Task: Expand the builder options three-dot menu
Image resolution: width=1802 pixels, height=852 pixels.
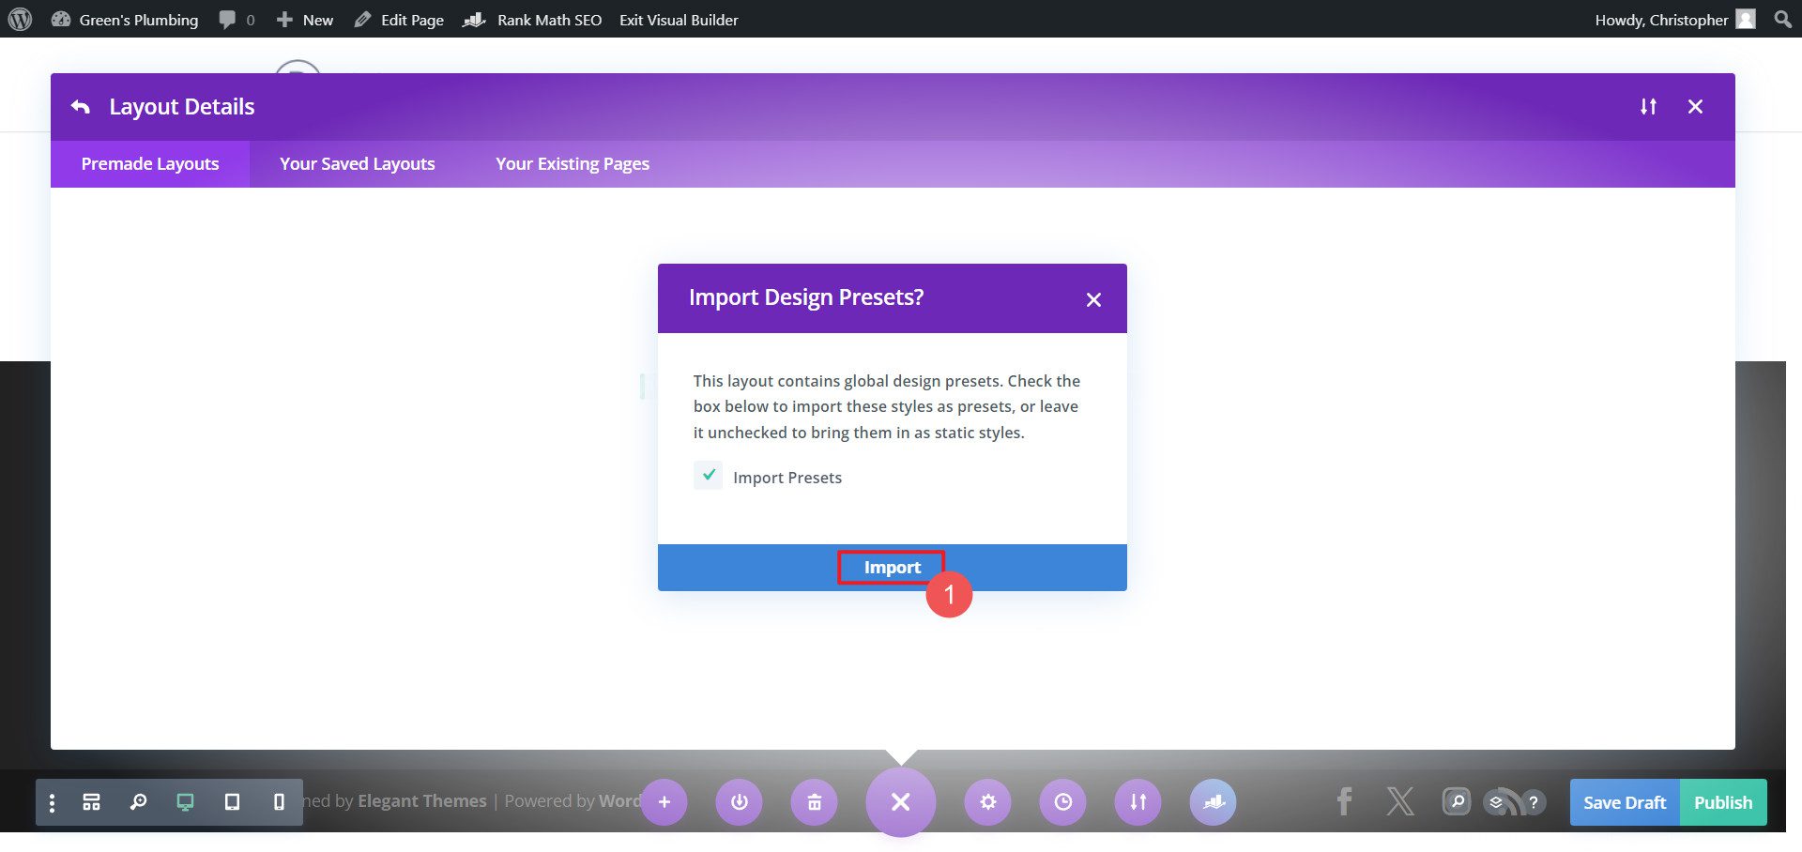Action: tap(52, 801)
